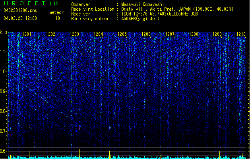Click the 1209 time marker
This screenshot has width=250, height=159.
tap(217, 34)
